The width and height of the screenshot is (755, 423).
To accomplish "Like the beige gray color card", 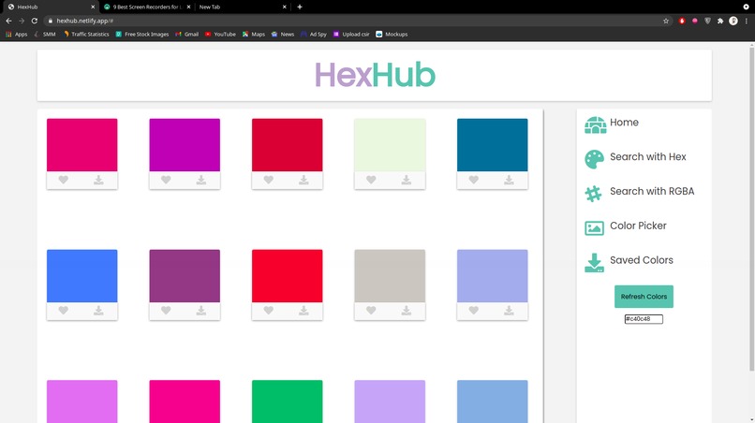I will point(371,311).
